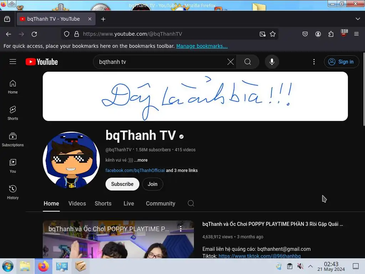
Task: Click the YouTube logo
Action: tap(42, 62)
